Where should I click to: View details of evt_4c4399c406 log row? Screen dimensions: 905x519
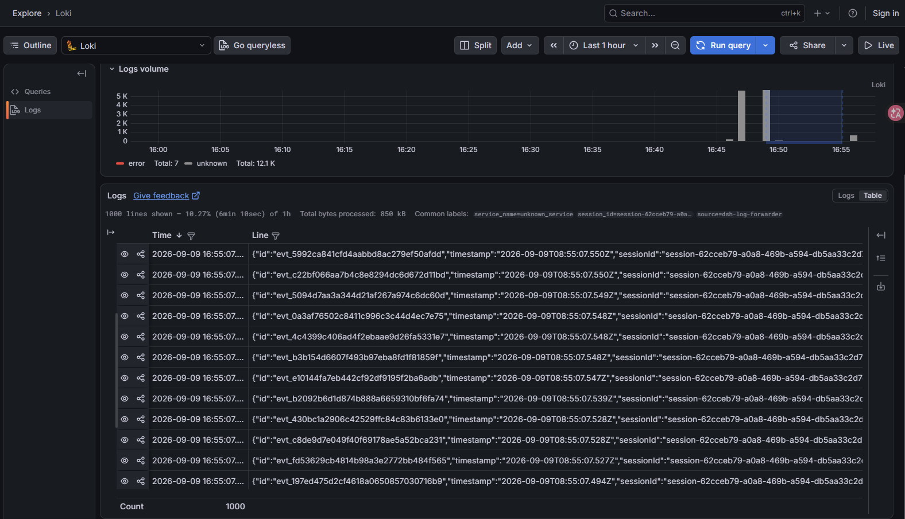[125, 337]
